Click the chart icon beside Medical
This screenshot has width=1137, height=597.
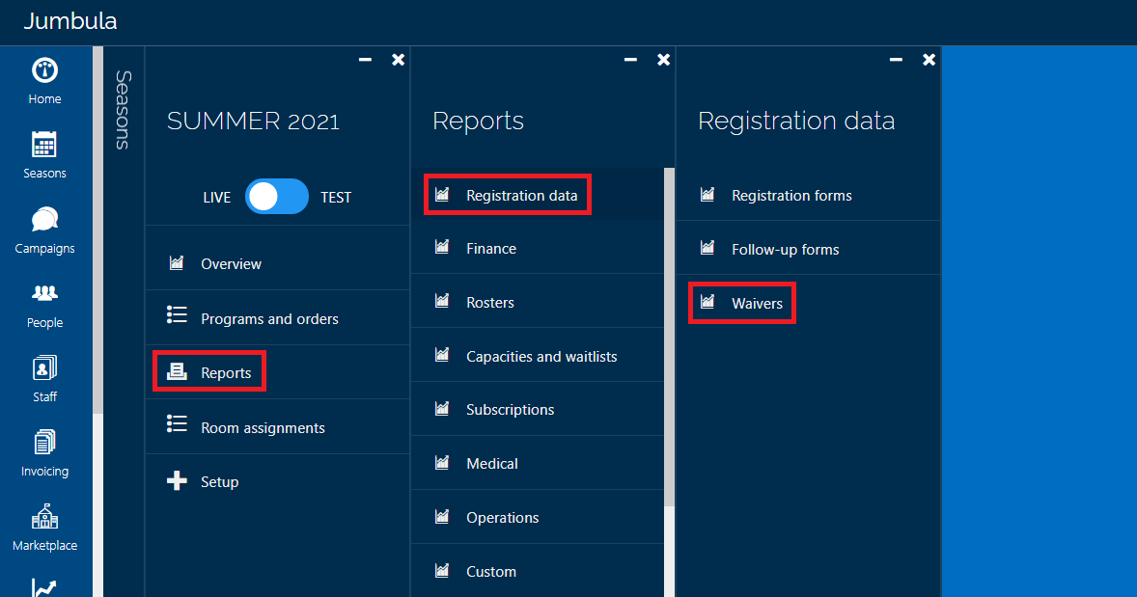click(x=442, y=462)
